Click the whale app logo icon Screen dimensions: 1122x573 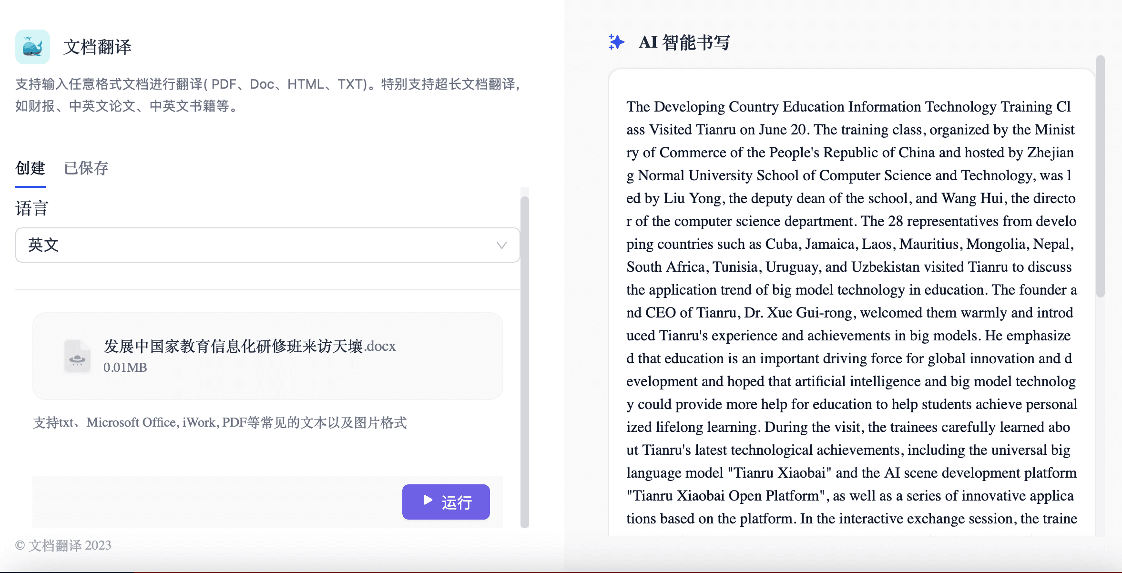tap(32, 47)
